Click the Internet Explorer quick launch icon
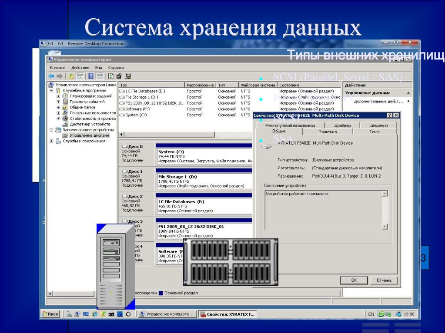Screen dimensions: 445x333 (x=95, y=314)
